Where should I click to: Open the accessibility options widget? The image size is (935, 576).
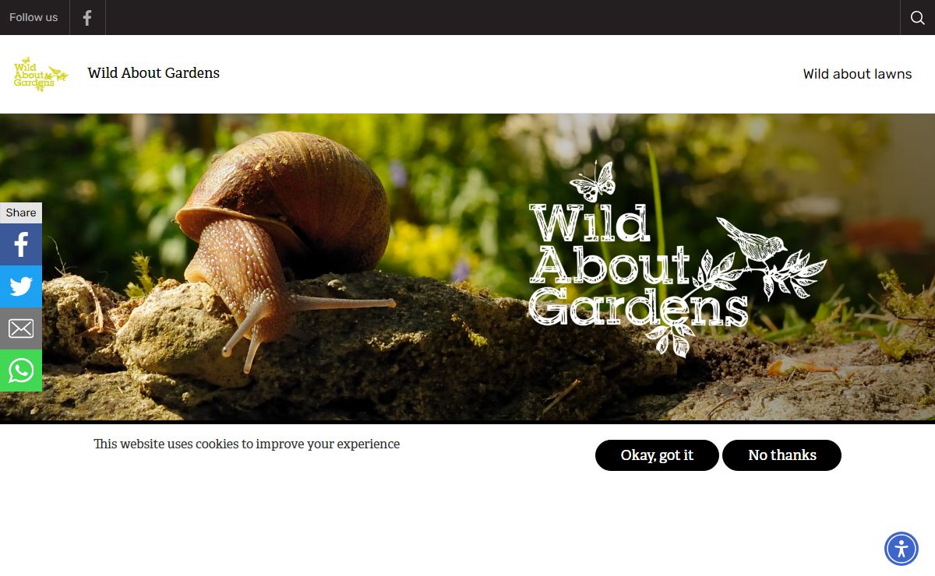[x=901, y=549]
